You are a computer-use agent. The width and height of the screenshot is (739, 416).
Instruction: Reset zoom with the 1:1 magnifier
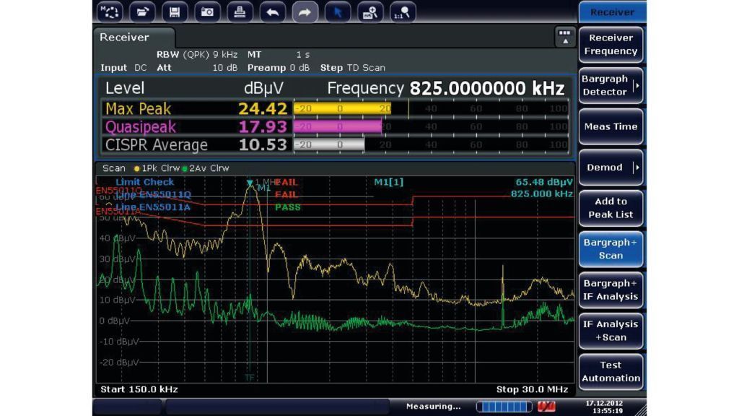coord(403,12)
